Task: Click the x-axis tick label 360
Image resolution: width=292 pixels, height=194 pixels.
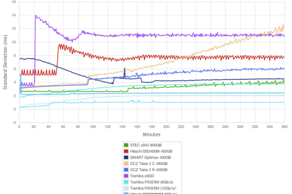Action: pyautogui.click(x=285, y=127)
